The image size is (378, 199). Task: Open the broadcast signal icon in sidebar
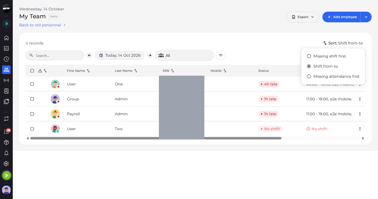[6, 80]
